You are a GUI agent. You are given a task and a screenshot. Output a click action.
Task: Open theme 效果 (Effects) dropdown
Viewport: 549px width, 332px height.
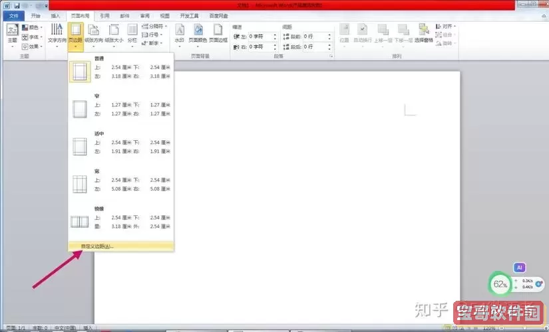(32, 46)
